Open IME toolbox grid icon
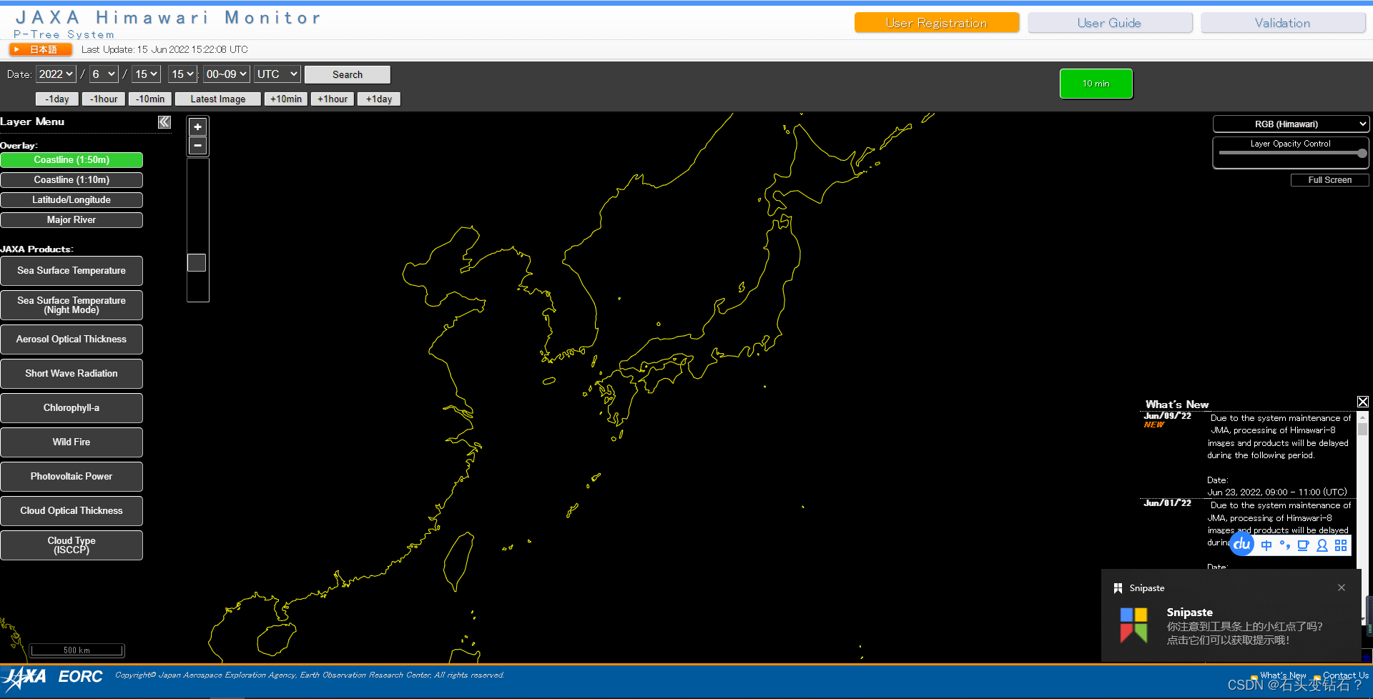This screenshot has width=1373, height=699. (1341, 545)
